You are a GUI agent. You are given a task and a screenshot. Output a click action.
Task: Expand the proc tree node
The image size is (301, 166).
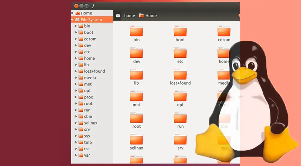(x=76, y=97)
